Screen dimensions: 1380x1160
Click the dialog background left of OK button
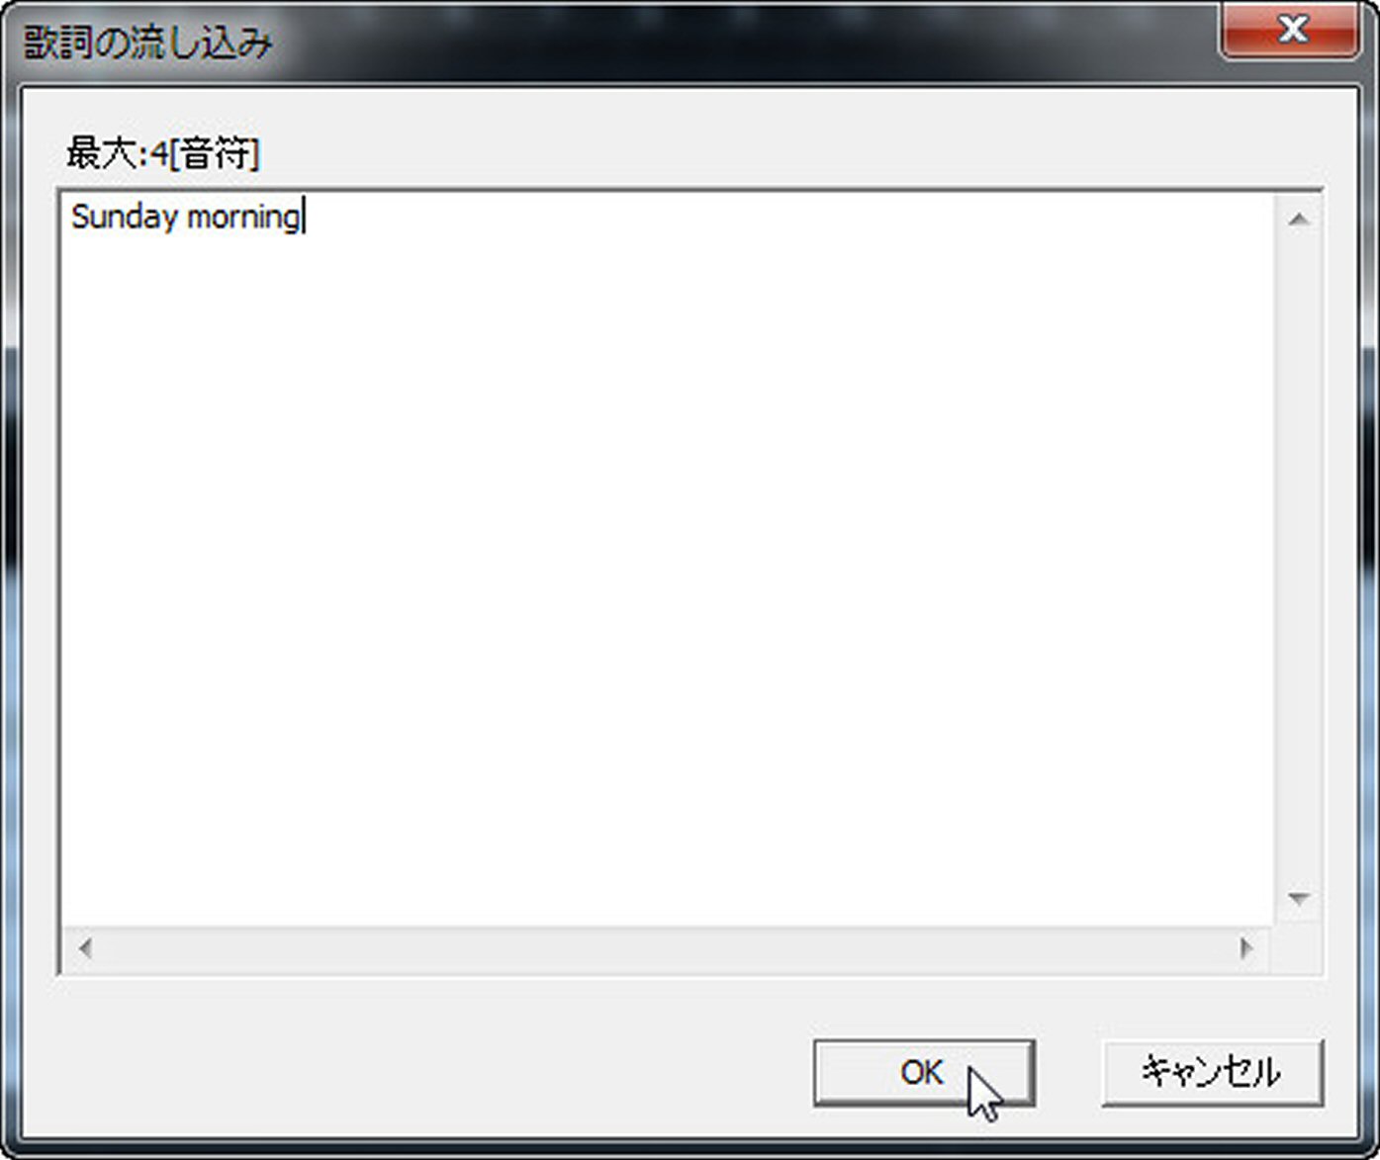pyautogui.click(x=425, y=1072)
